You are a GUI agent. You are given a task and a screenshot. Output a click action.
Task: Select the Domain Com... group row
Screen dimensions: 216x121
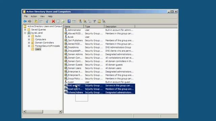click(x=100, y=57)
